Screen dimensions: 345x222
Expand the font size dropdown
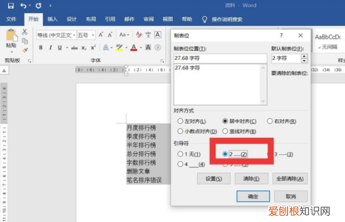tap(93, 35)
